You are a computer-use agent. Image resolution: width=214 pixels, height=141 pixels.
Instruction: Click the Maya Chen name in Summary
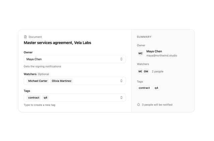154,51
